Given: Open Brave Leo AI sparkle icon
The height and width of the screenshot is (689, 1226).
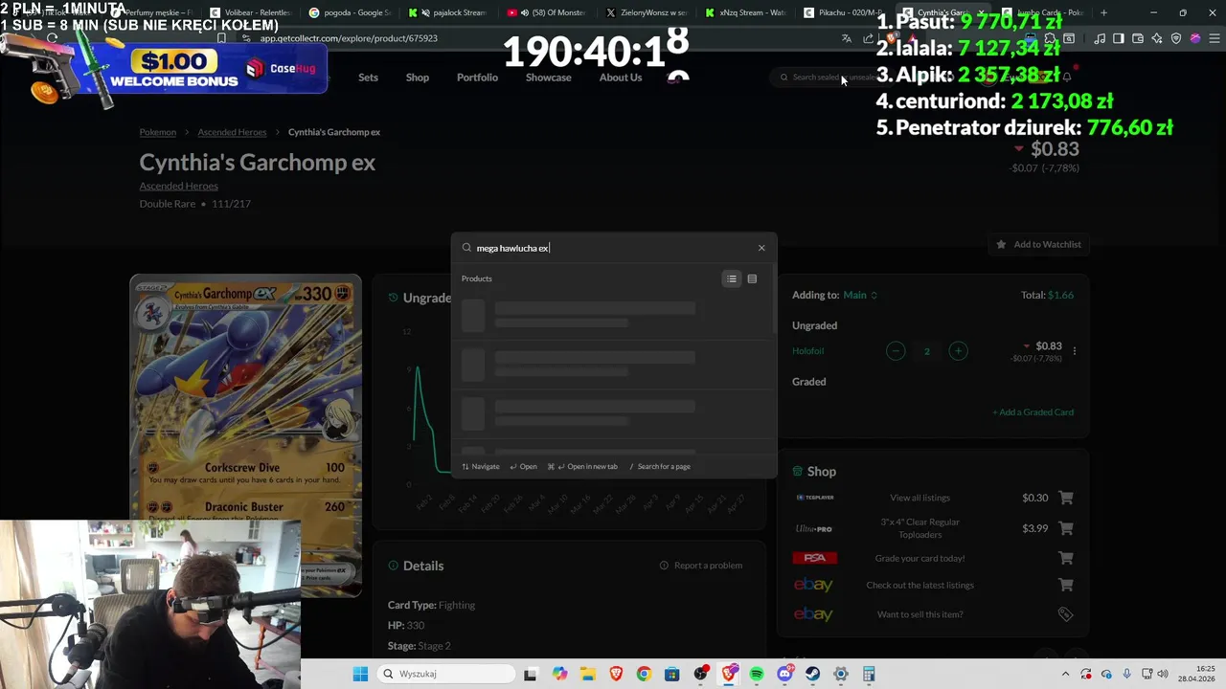Looking at the screenshot, I should tap(1157, 38).
